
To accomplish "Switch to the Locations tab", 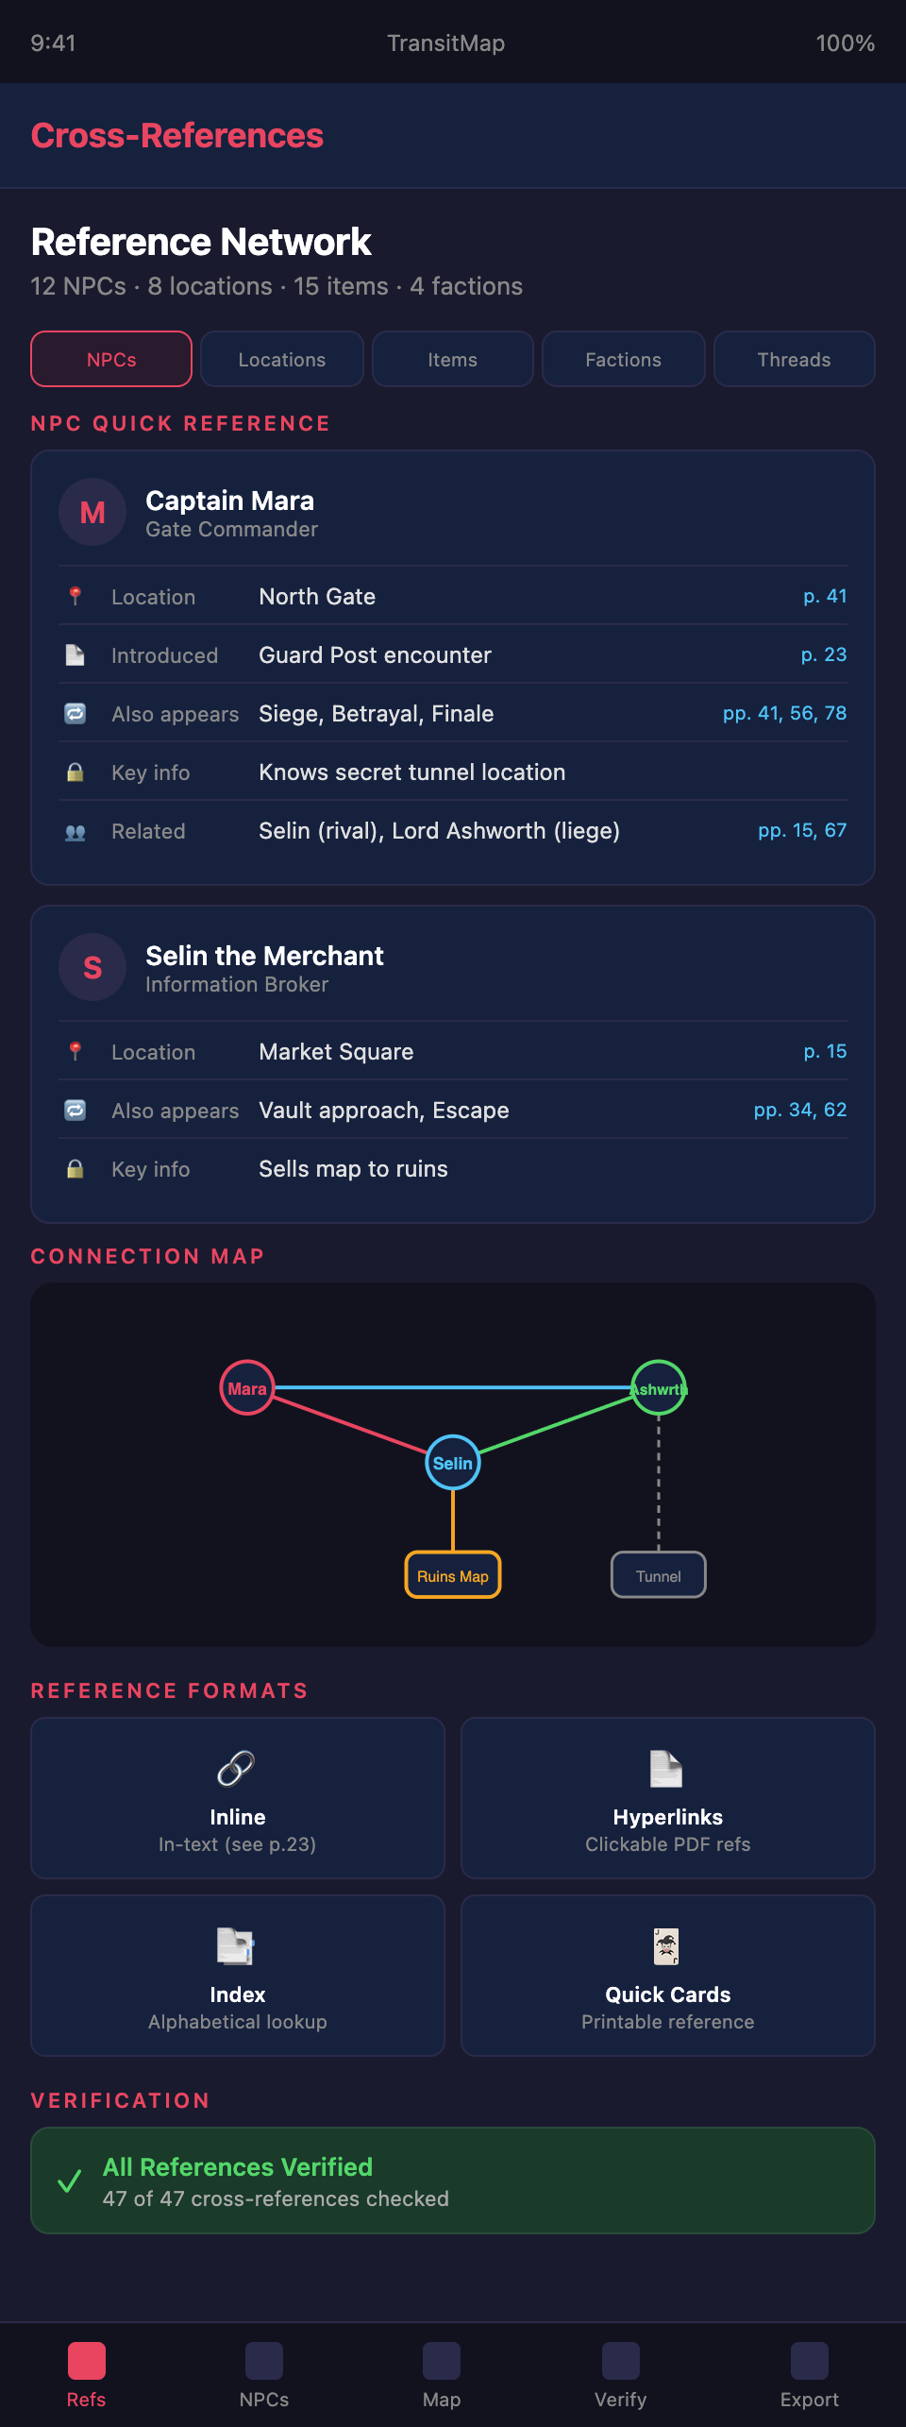I will (282, 359).
